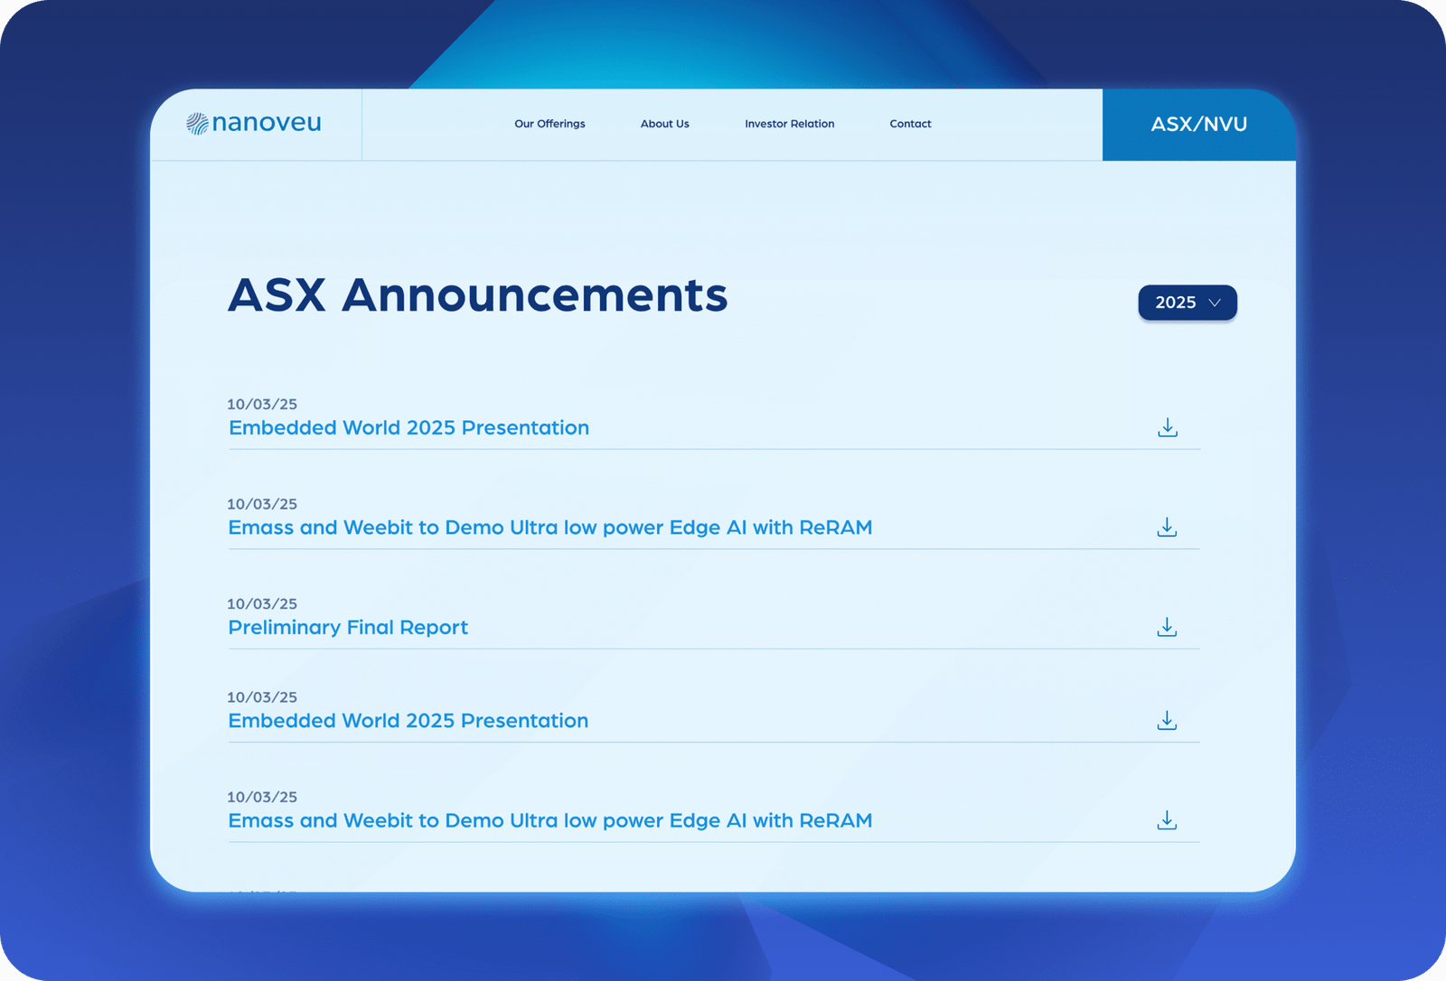1446x981 pixels.
Task: Open the Our Offerings menu
Action: click(549, 124)
